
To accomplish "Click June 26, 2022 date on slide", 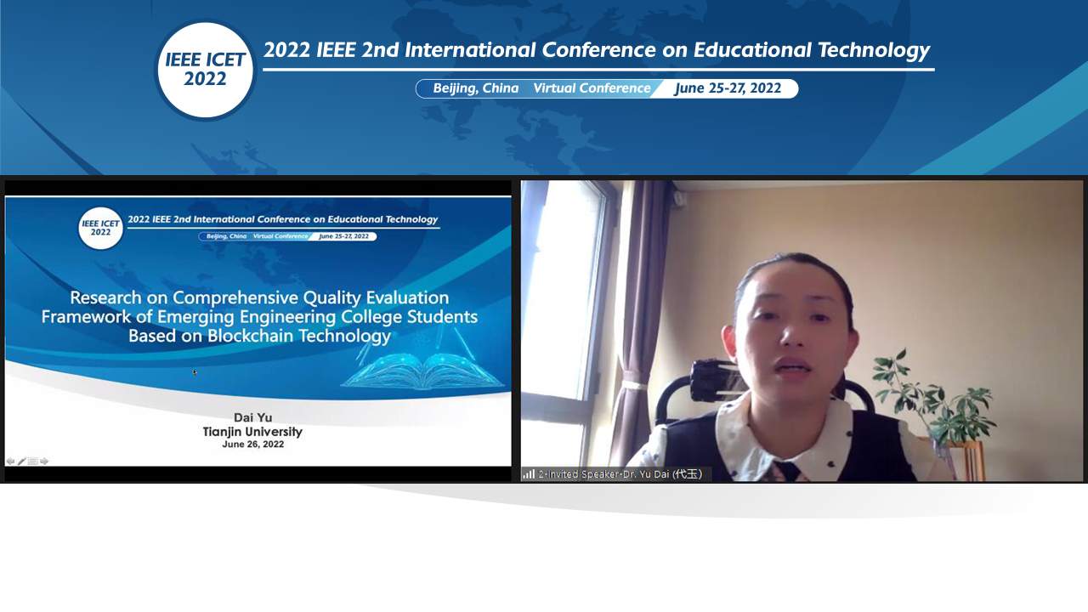I will 252,445.
